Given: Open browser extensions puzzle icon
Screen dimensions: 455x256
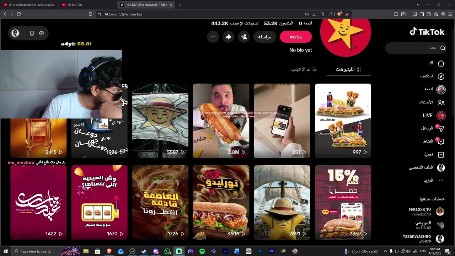Looking at the screenshot, I should click(396, 14).
